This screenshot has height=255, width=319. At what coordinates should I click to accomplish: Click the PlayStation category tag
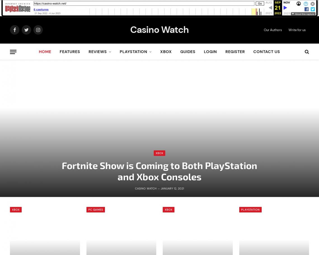[x=250, y=210]
